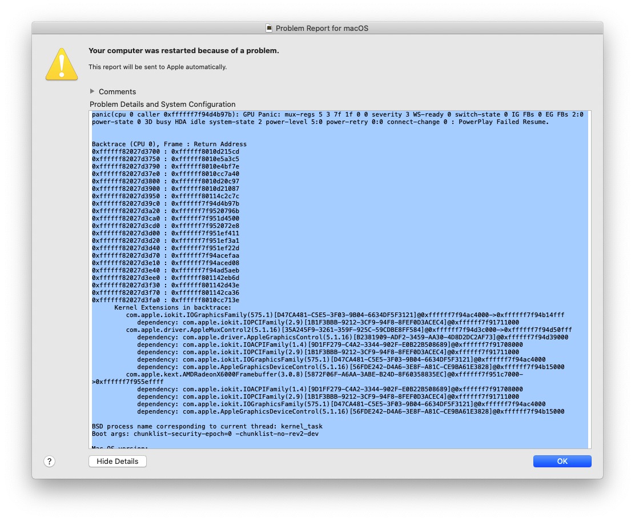Click backtrace line 0xffffff82027d3790
635x521 pixels.
[x=166, y=166]
